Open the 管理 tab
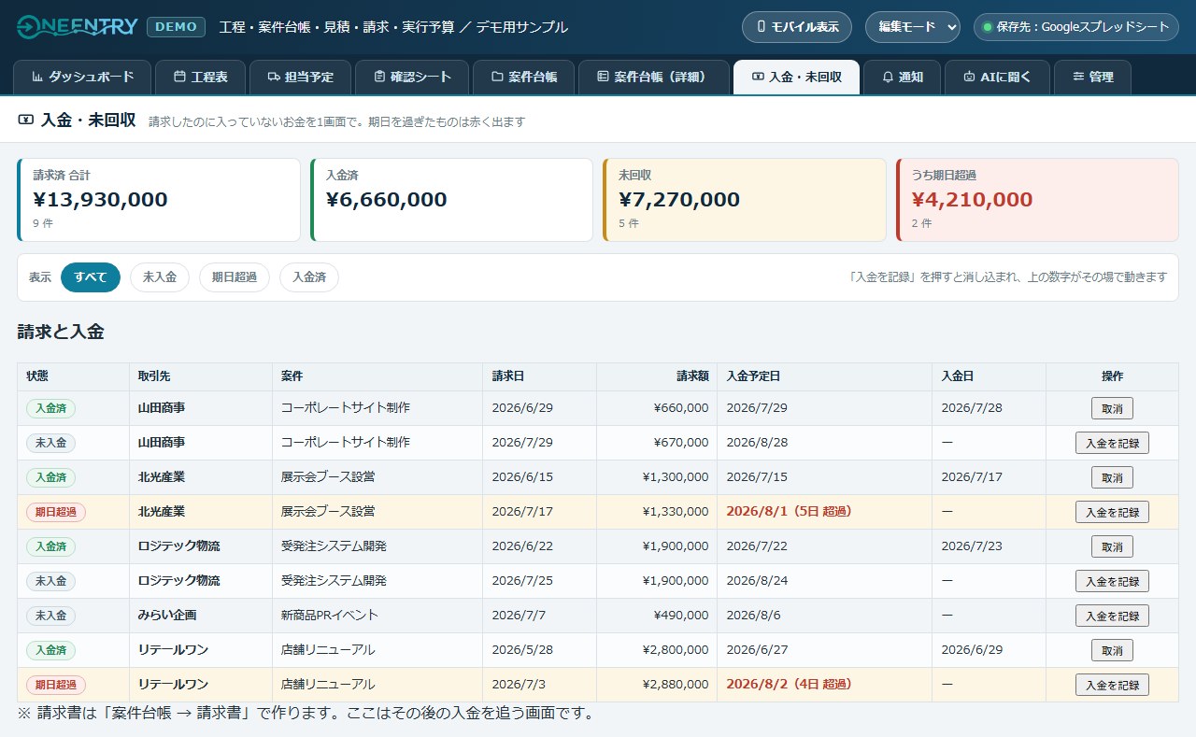The width and height of the screenshot is (1196, 737). 1092,78
